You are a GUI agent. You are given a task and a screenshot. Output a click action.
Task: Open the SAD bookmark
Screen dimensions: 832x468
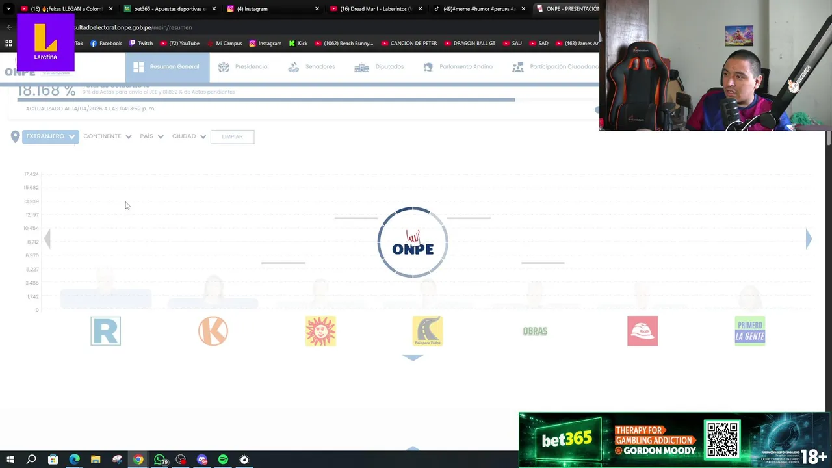pos(539,44)
